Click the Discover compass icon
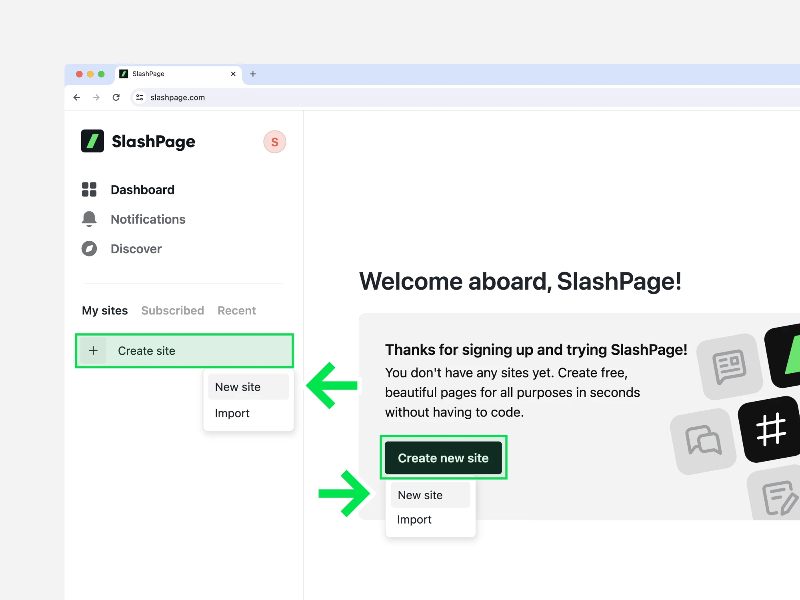The height and width of the screenshot is (600, 800). point(89,249)
